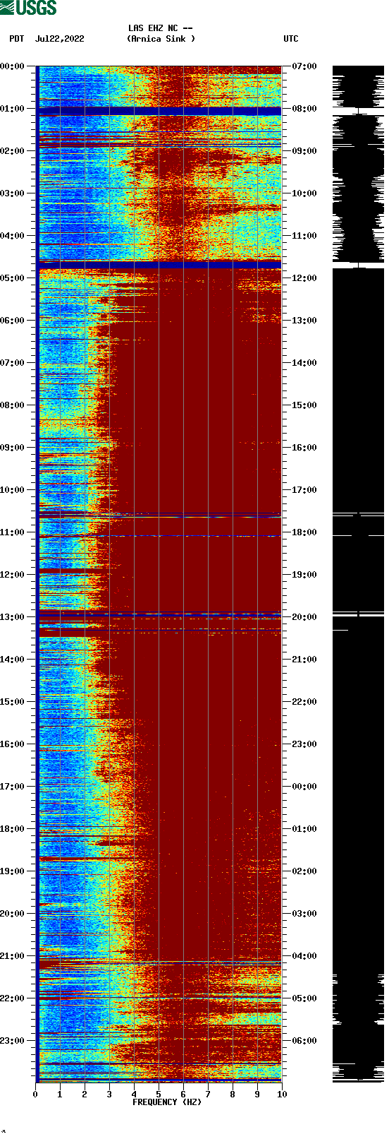Image resolution: width=389 pixels, height=1139 pixels.
Task: Click the 07:00 UTC time label
Action: coord(304,66)
